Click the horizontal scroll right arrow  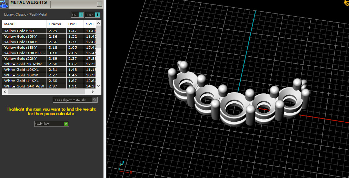93,92
